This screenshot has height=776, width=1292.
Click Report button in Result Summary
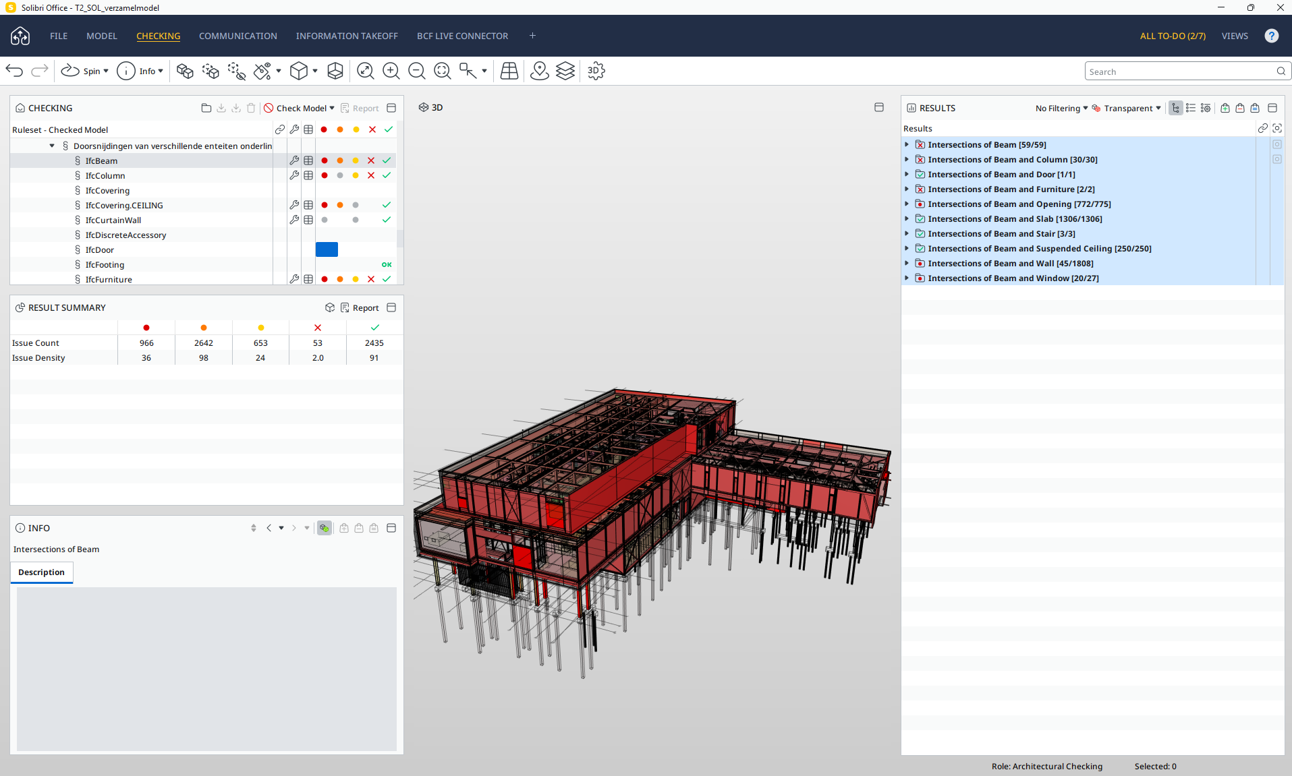coord(360,307)
